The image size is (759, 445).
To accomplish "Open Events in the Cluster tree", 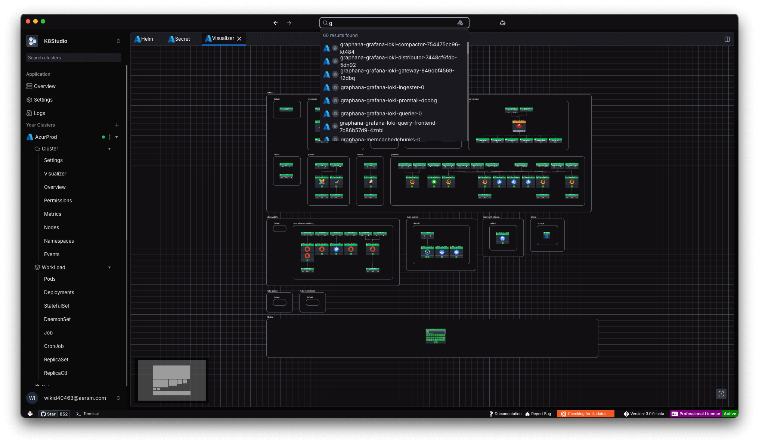I will click(x=52, y=254).
